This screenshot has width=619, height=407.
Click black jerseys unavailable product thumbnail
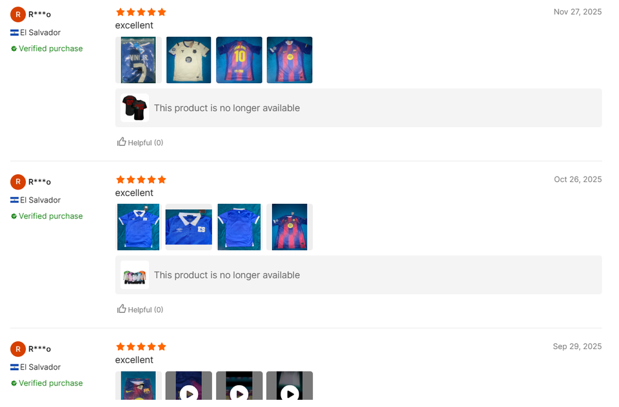(135, 108)
